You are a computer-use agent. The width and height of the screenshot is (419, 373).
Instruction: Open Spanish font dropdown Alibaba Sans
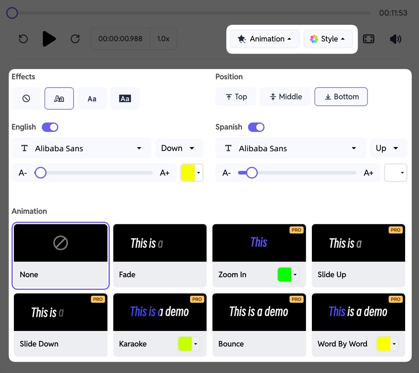(291, 148)
